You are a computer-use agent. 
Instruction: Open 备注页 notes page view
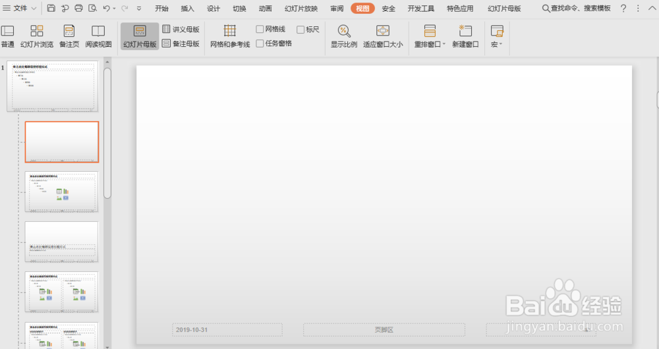[69, 36]
